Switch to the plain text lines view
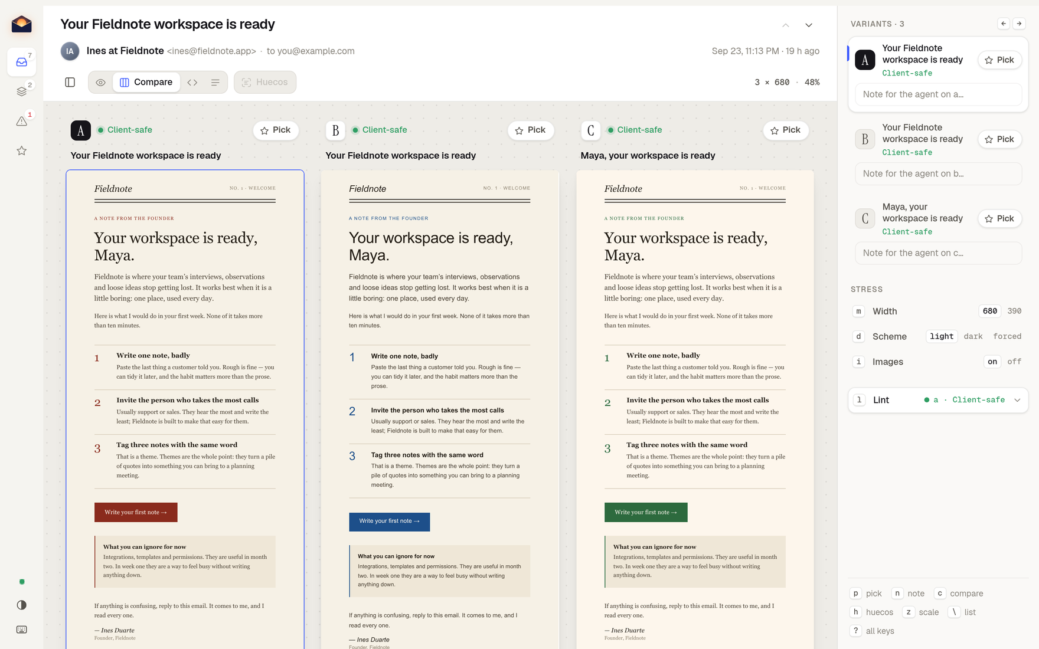The image size is (1039, 649). point(215,82)
